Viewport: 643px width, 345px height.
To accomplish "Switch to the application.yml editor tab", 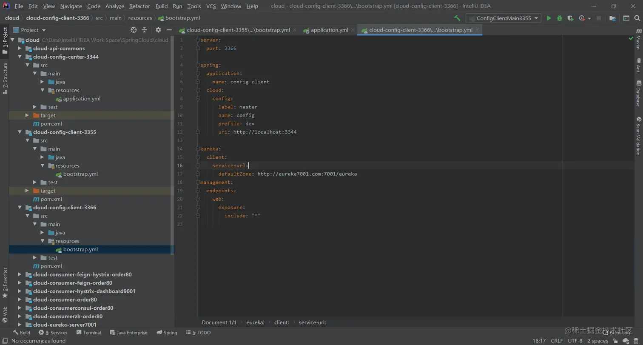I will tap(329, 30).
